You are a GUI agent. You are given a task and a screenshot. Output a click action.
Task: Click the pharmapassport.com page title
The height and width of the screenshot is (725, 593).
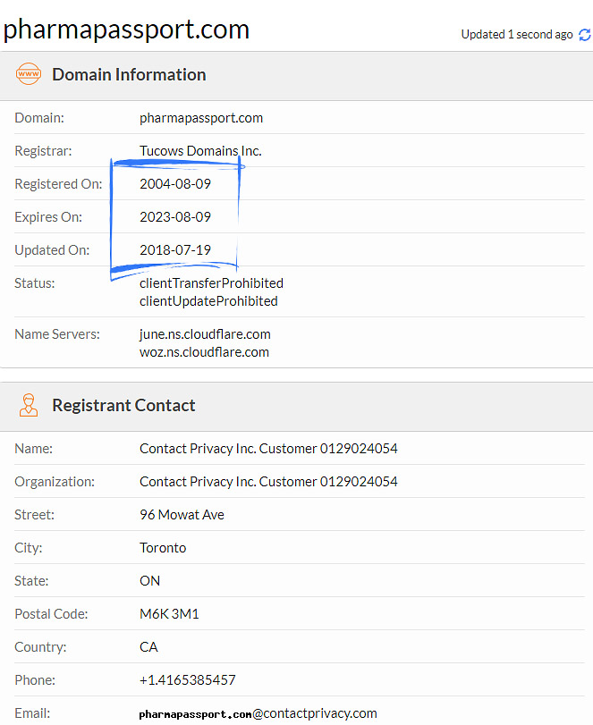126,30
